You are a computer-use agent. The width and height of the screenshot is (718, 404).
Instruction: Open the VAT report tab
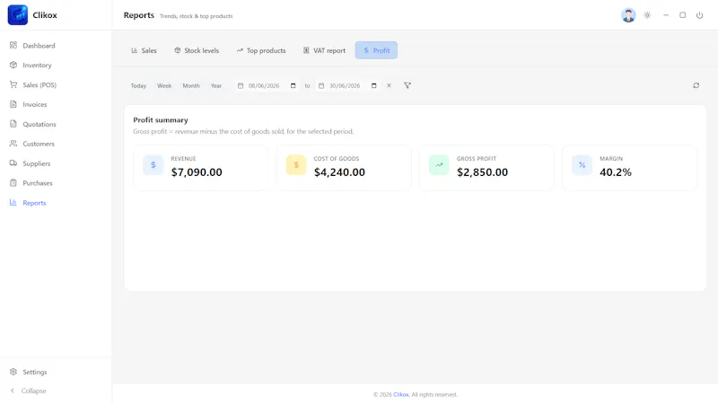pos(324,50)
